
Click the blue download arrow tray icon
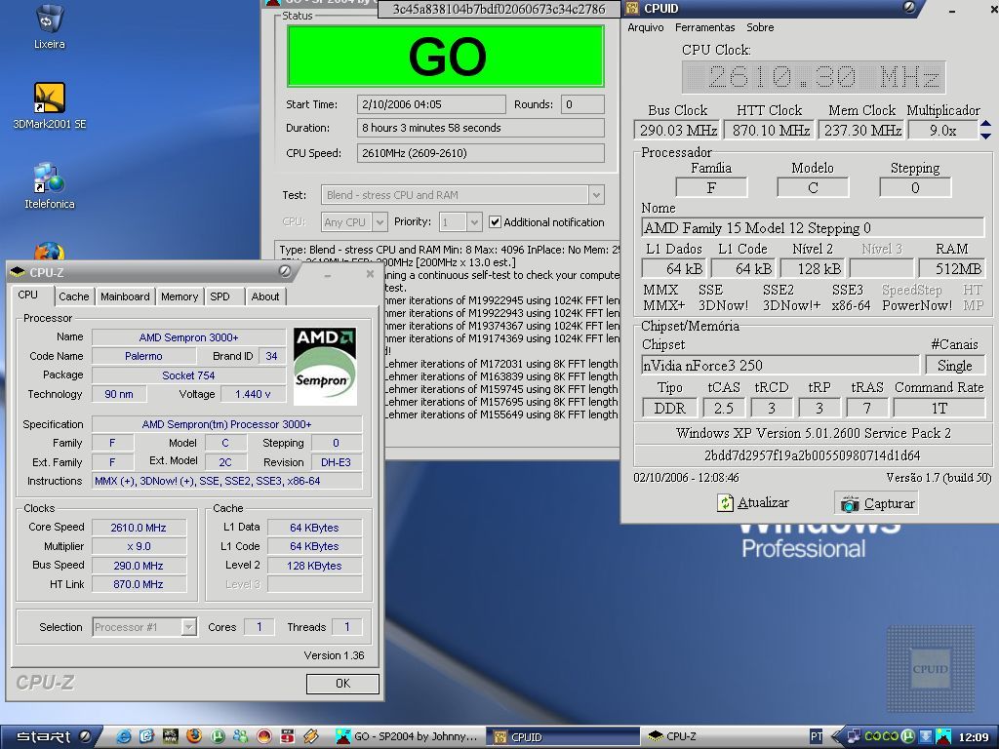(x=925, y=736)
